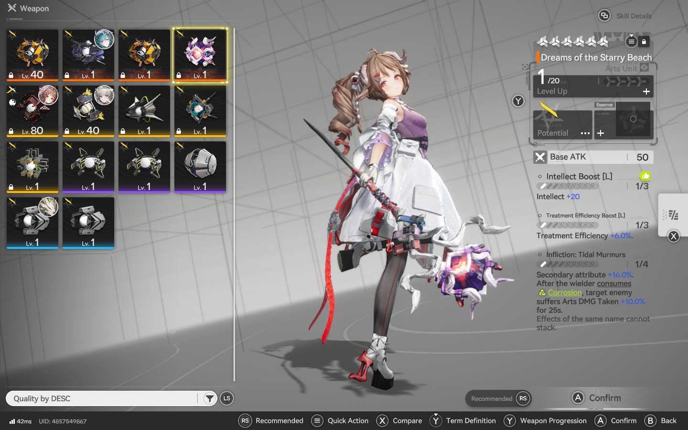Click Confirm in the bottom bar

616,421
